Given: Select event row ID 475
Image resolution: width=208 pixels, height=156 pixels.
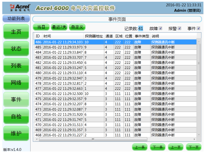Looking at the screenshot, I should [115, 99].
